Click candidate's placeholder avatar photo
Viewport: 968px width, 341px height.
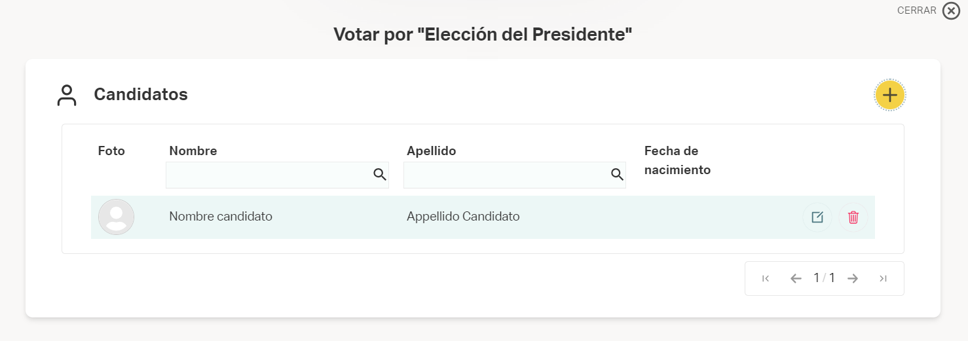pos(116,217)
